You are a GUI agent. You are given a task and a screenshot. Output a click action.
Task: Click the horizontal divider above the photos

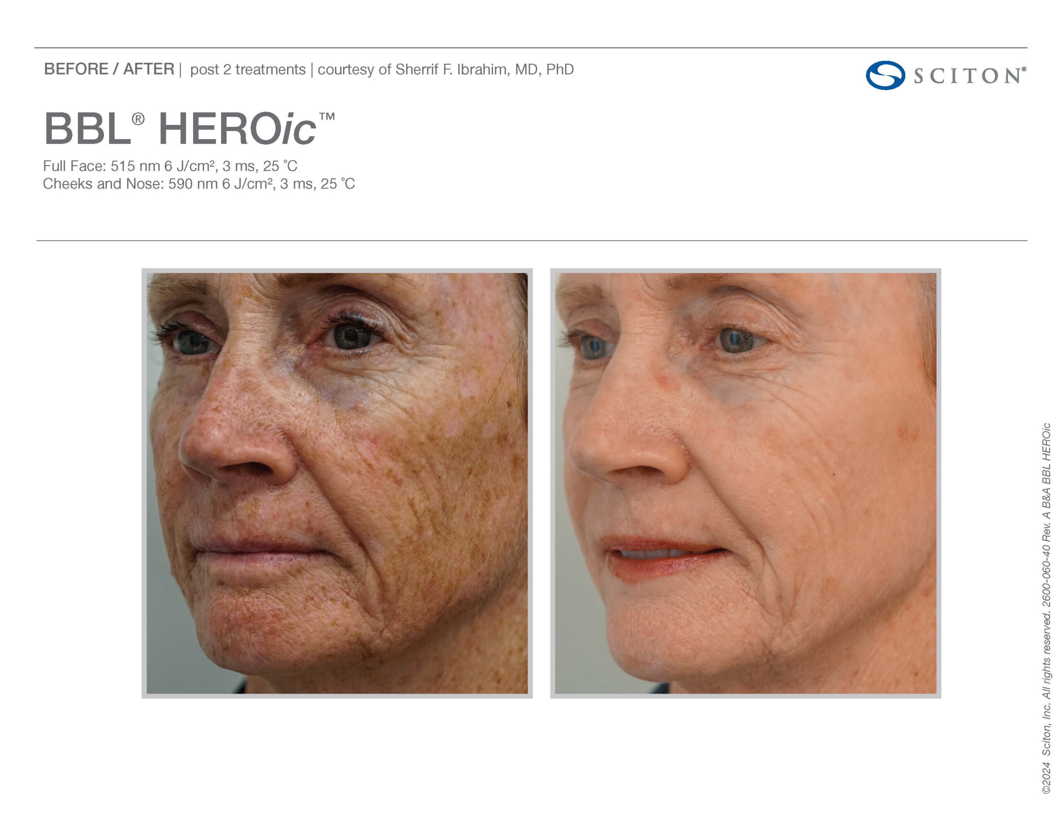click(x=531, y=240)
